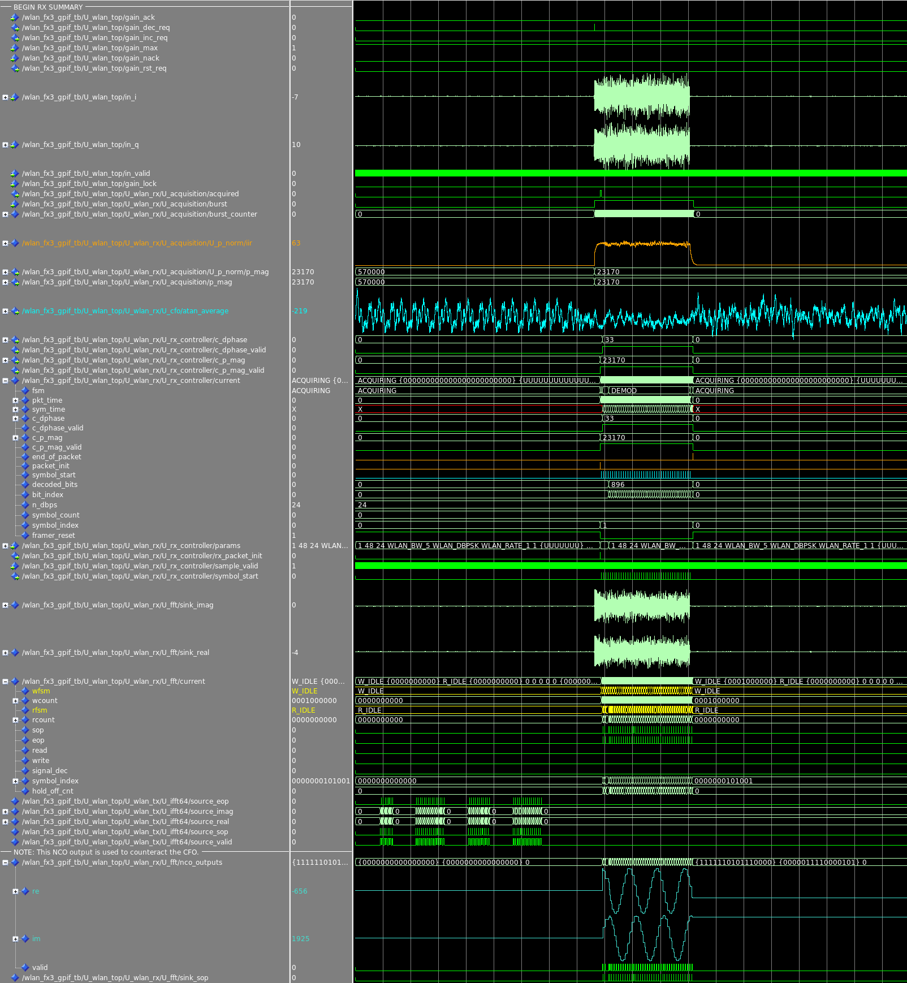Select the NCO output CFO note divider

click(x=106, y=852)
